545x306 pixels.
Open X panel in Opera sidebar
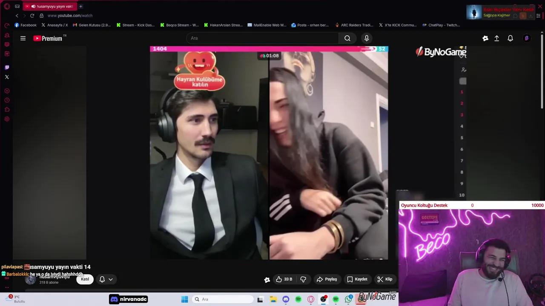tap(7, 77)
